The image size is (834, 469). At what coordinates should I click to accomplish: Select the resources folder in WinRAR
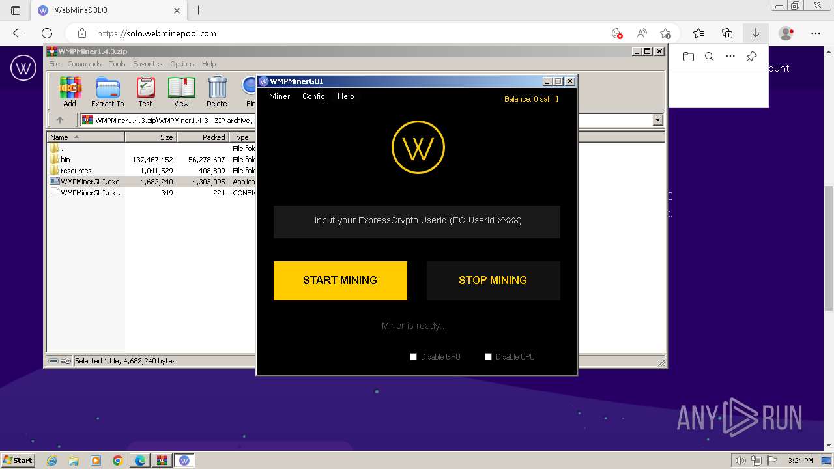tap(76, 171)
